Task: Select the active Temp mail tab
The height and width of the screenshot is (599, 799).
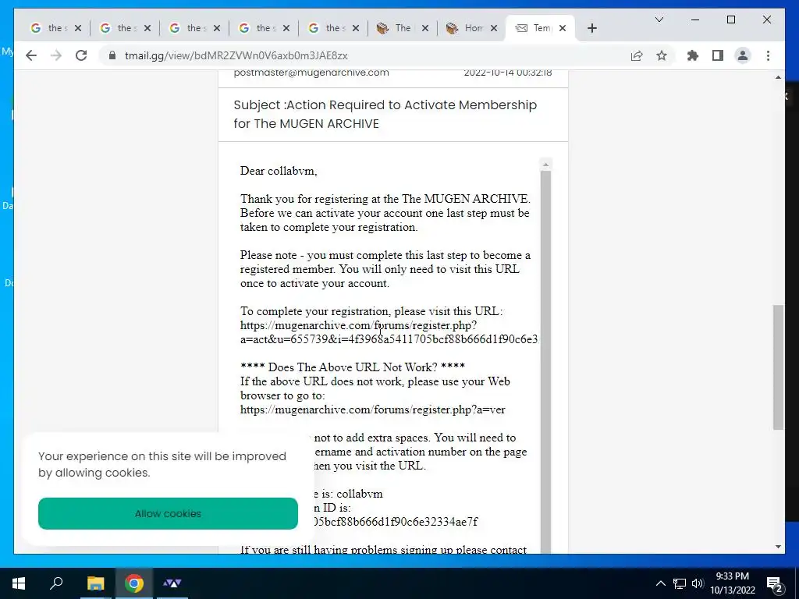Action: 535,28
